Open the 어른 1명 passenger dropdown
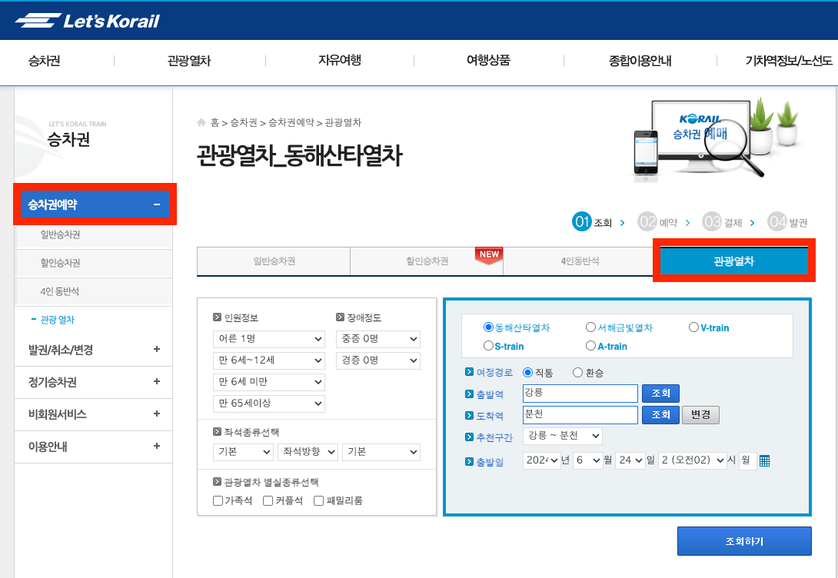Screen dimensions: 838x578 pyautogui.click(x=268, y=339)
